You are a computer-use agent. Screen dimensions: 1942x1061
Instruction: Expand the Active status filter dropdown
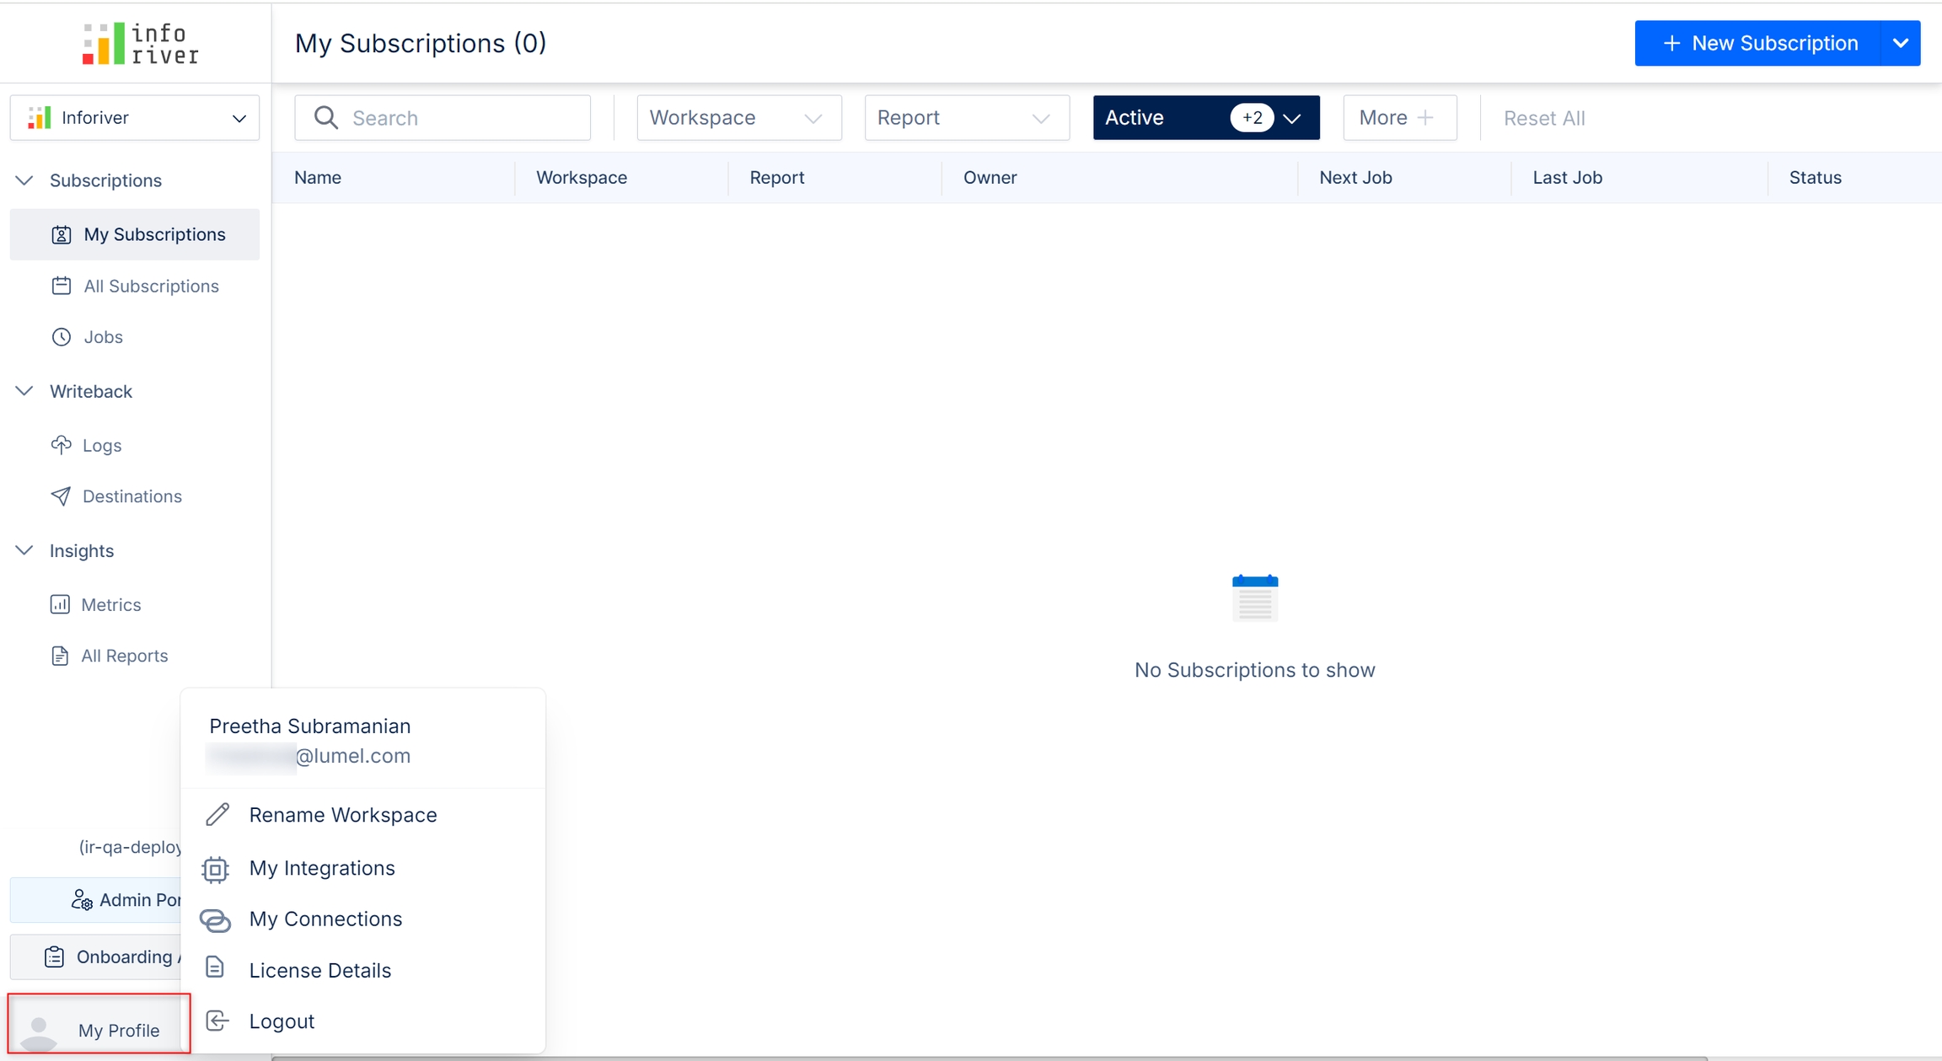(x=1291, y=118)
